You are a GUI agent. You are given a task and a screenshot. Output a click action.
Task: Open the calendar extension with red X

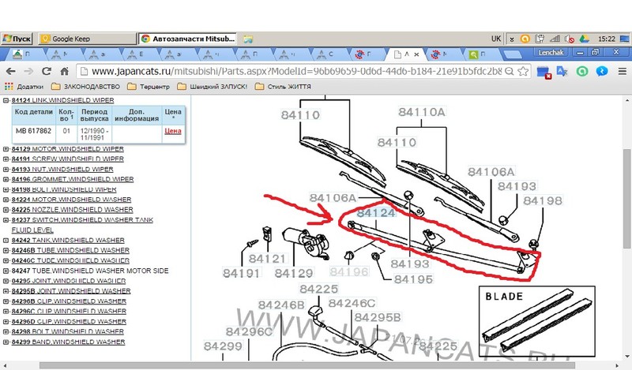[x=544, y=72]
